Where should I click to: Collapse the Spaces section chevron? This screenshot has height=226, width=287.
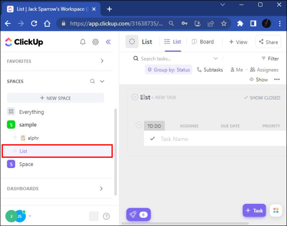click(102, 81)
